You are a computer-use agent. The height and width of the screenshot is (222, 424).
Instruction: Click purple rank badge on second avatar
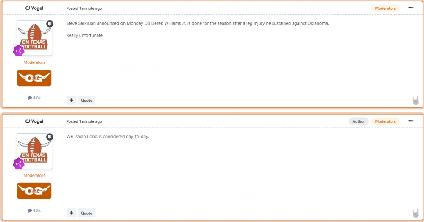tap(18, 164)
